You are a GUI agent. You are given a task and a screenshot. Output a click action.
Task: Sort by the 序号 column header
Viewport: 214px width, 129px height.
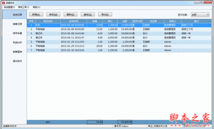click(31, 21)
